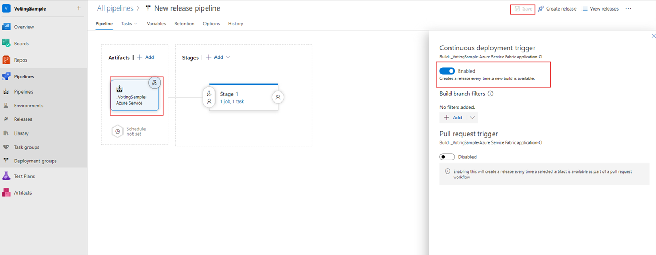Viewport: 656px width, 255px height.
Task: Add a build branch filter
Action: [453, 118]
